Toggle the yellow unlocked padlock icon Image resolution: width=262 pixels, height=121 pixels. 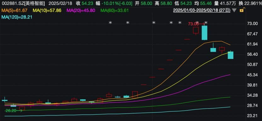(242, 10)
